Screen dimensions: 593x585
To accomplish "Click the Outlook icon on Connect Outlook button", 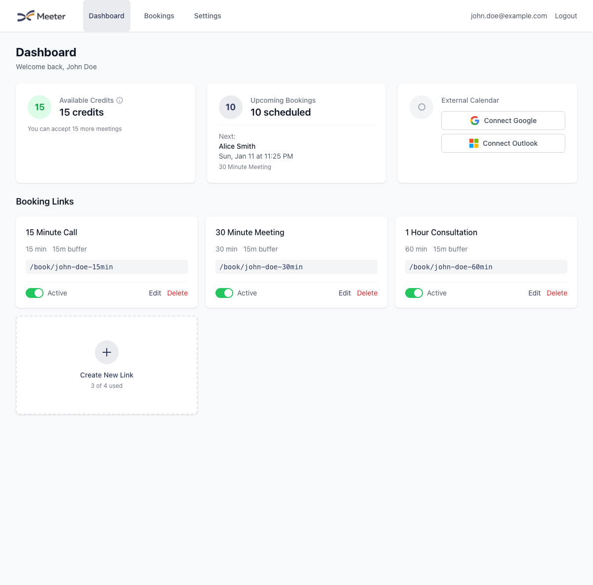I will (473, 143).
